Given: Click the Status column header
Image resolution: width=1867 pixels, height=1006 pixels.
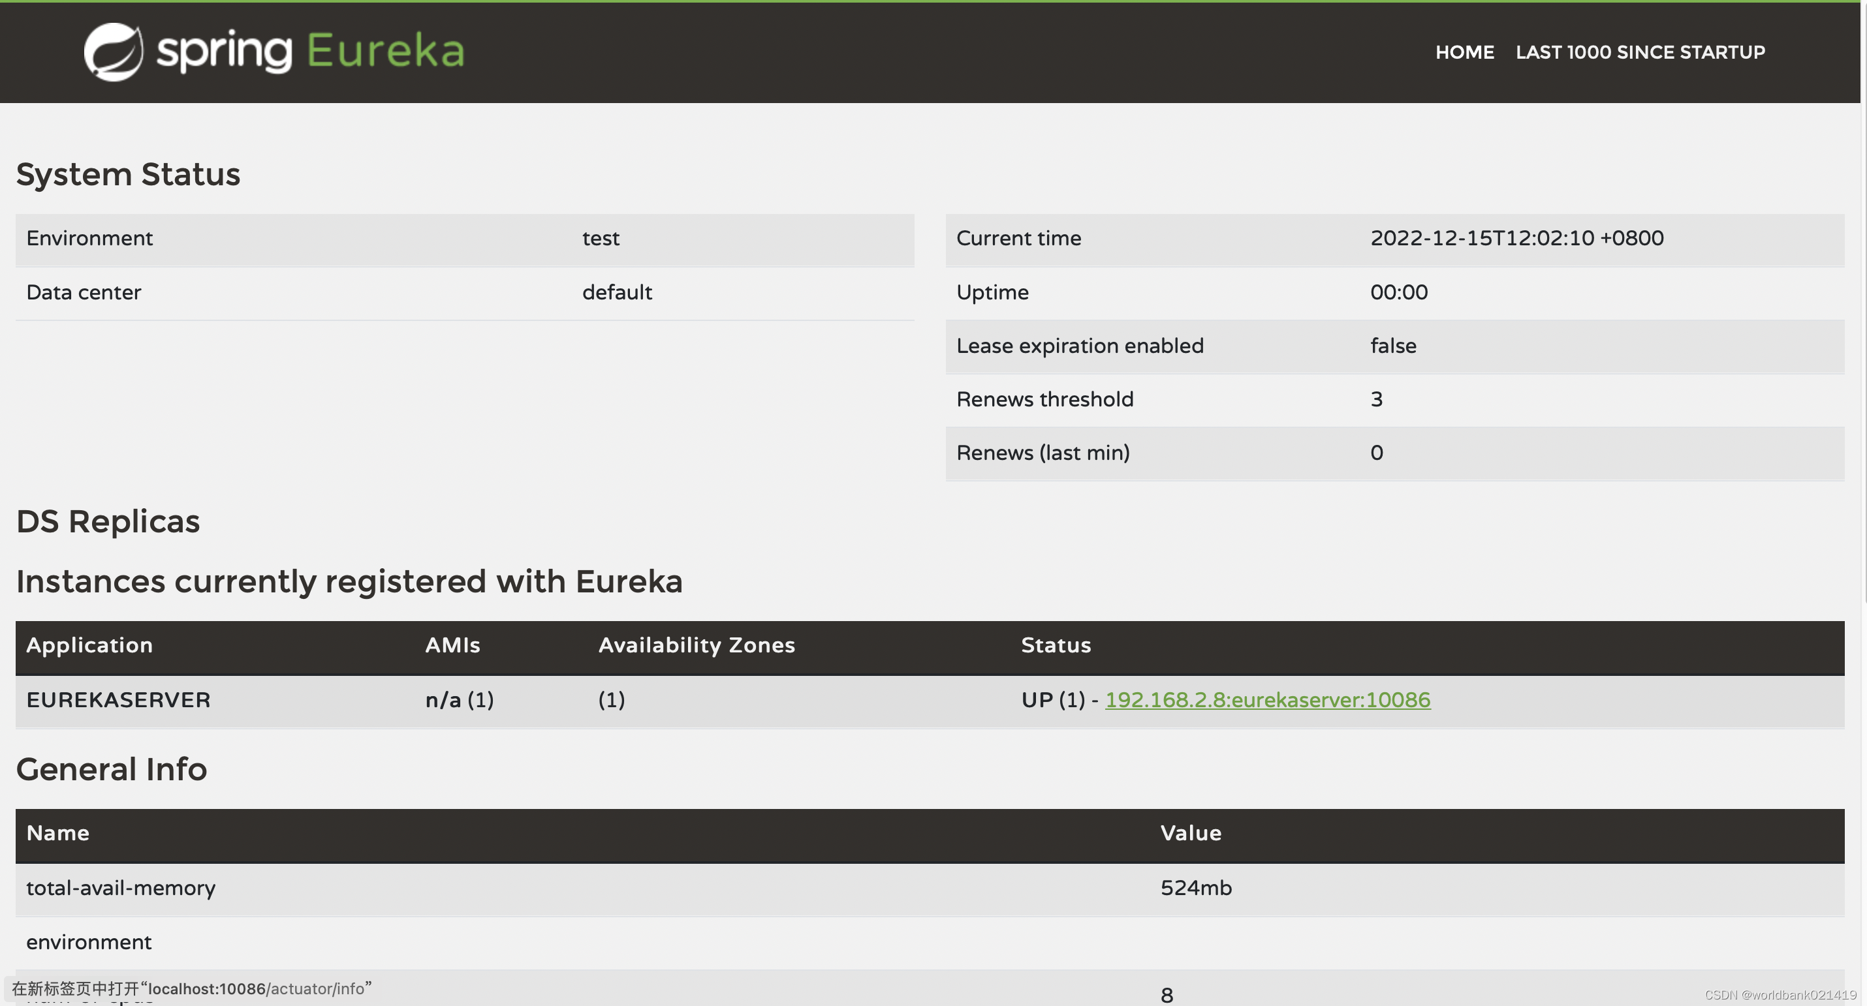Looking at the screenshot, I should (1056, 645).
